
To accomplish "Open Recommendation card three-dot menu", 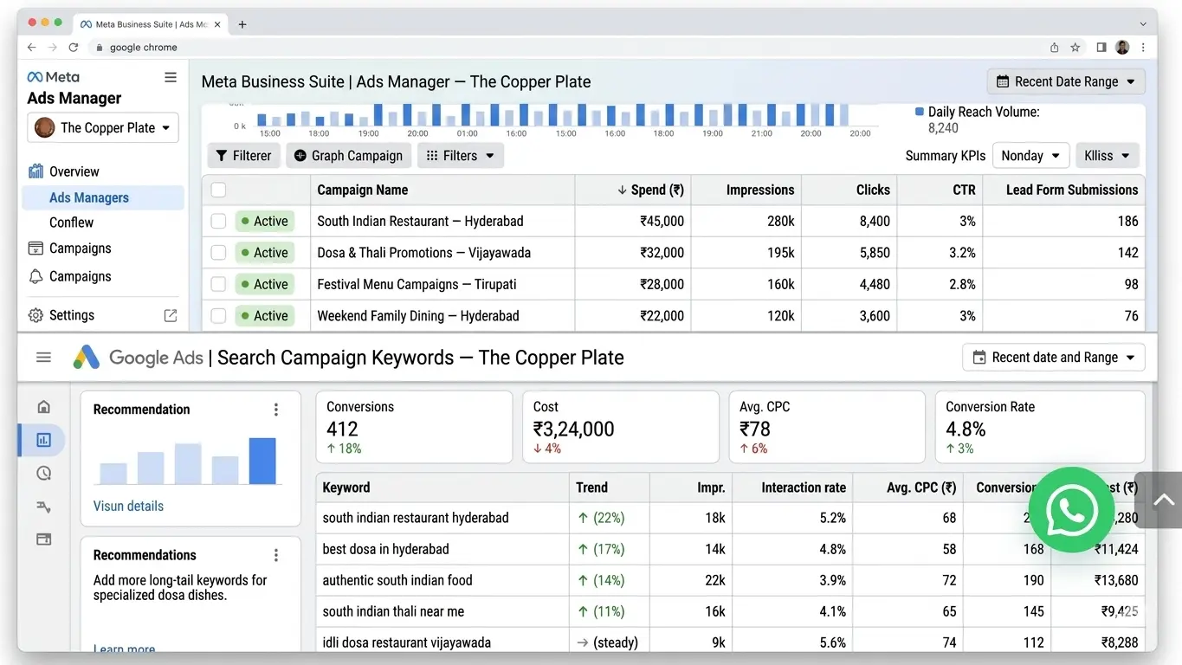I will click(x=276, y=410).
